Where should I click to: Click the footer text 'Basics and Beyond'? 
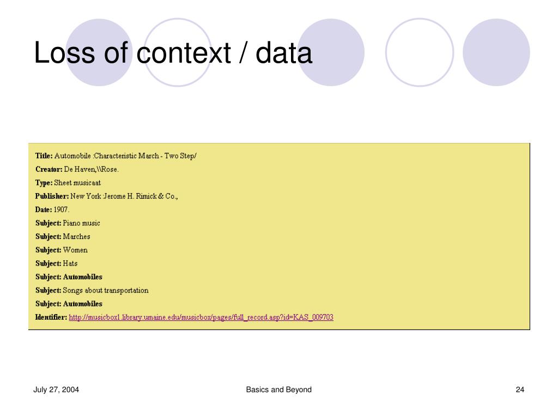coord(278,390)
